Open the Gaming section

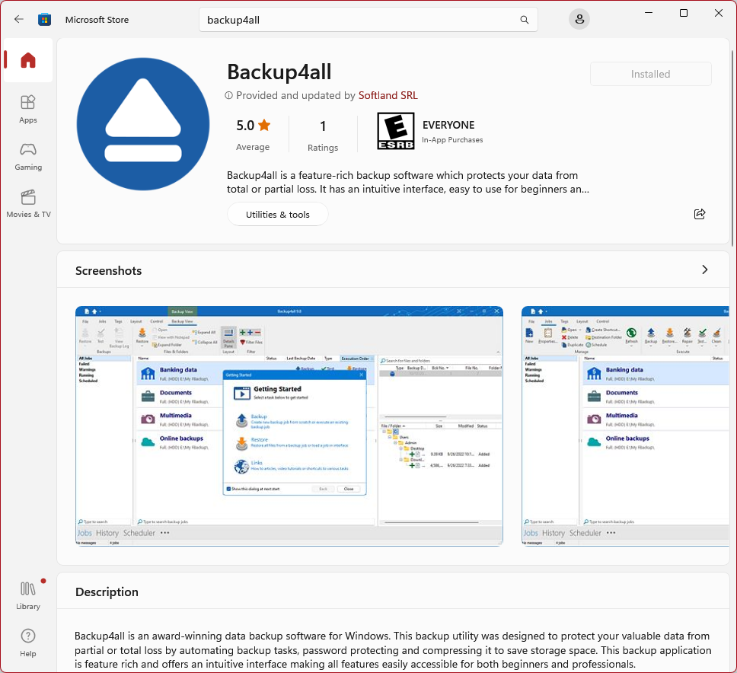[27, 157]
